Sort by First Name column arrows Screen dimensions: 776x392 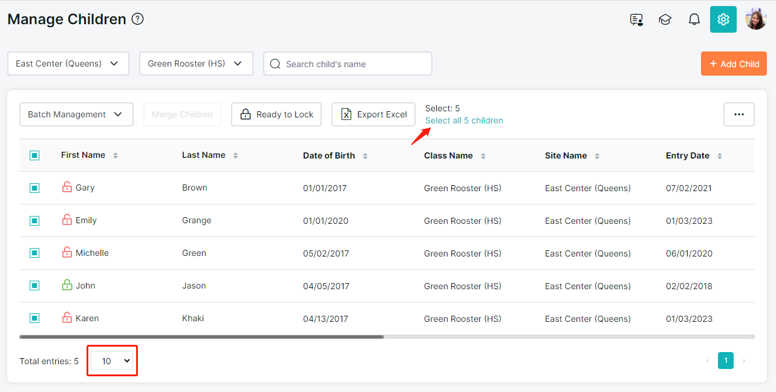116,155
